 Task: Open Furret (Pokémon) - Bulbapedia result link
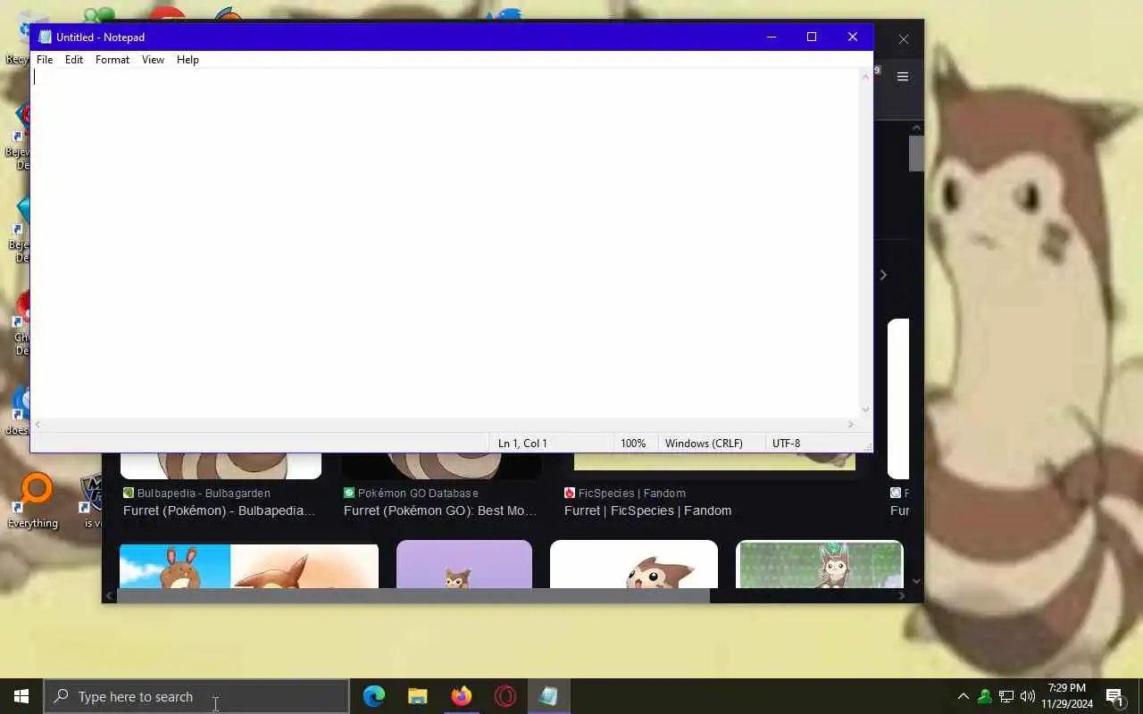coord(220,511)
